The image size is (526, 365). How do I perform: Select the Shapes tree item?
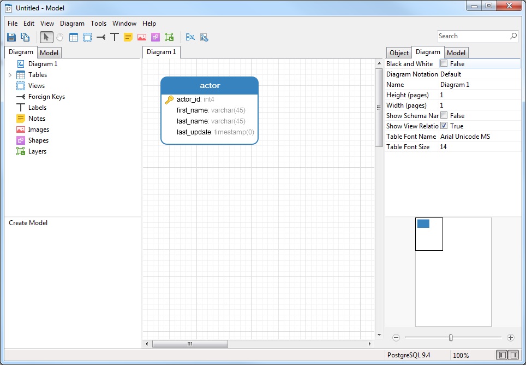tap(38, 140)
